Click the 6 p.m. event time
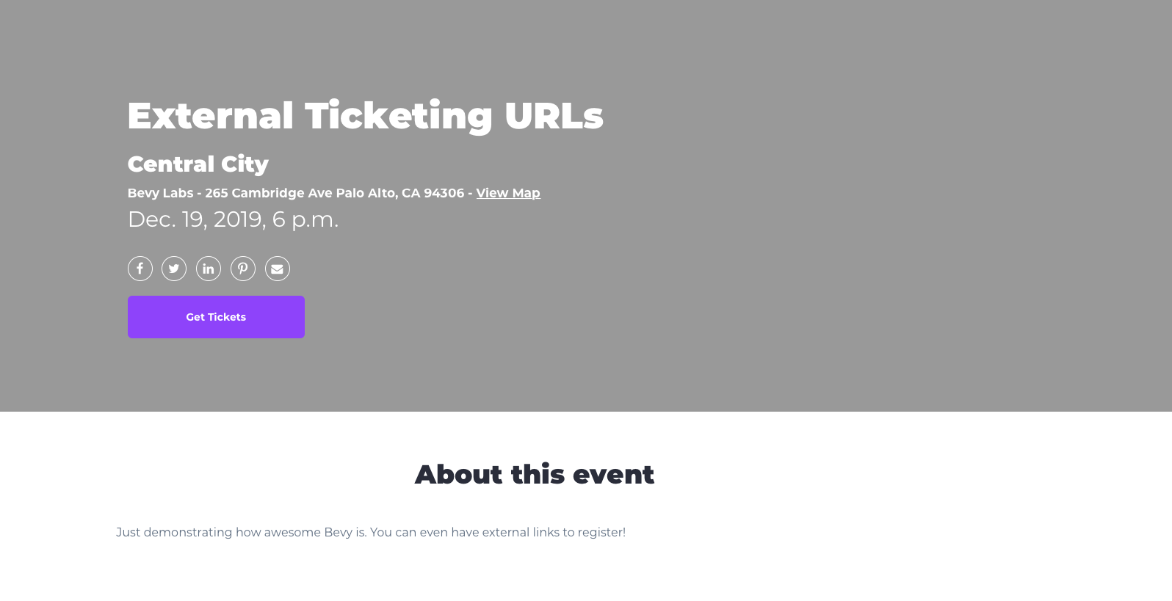The width and height of the screenshot is (1172, 601). 305,219
